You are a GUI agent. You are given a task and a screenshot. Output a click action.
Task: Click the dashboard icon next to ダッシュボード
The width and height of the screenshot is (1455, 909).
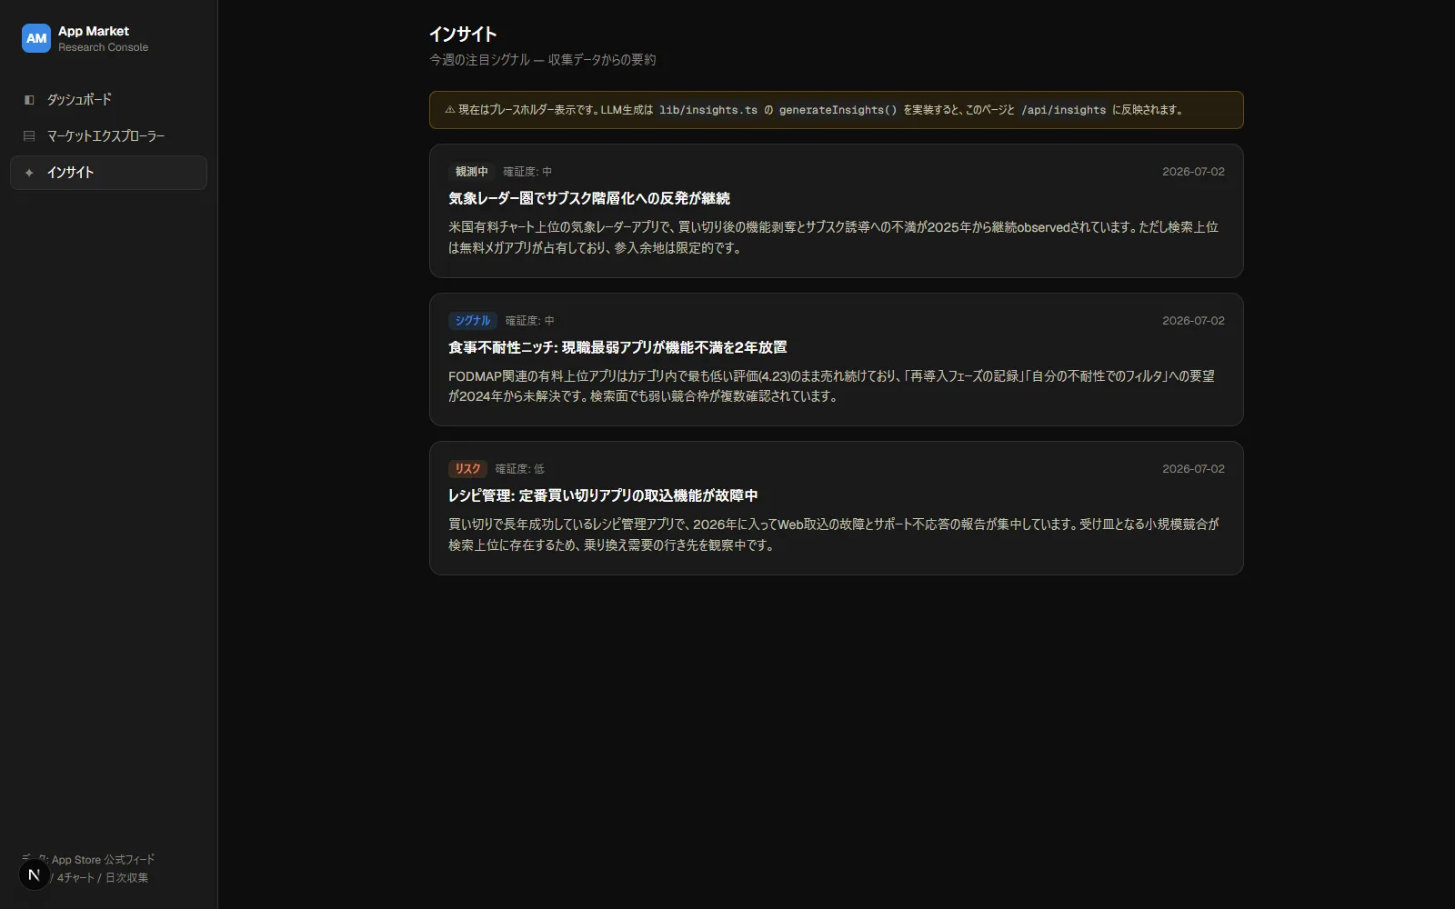point(29,100)
